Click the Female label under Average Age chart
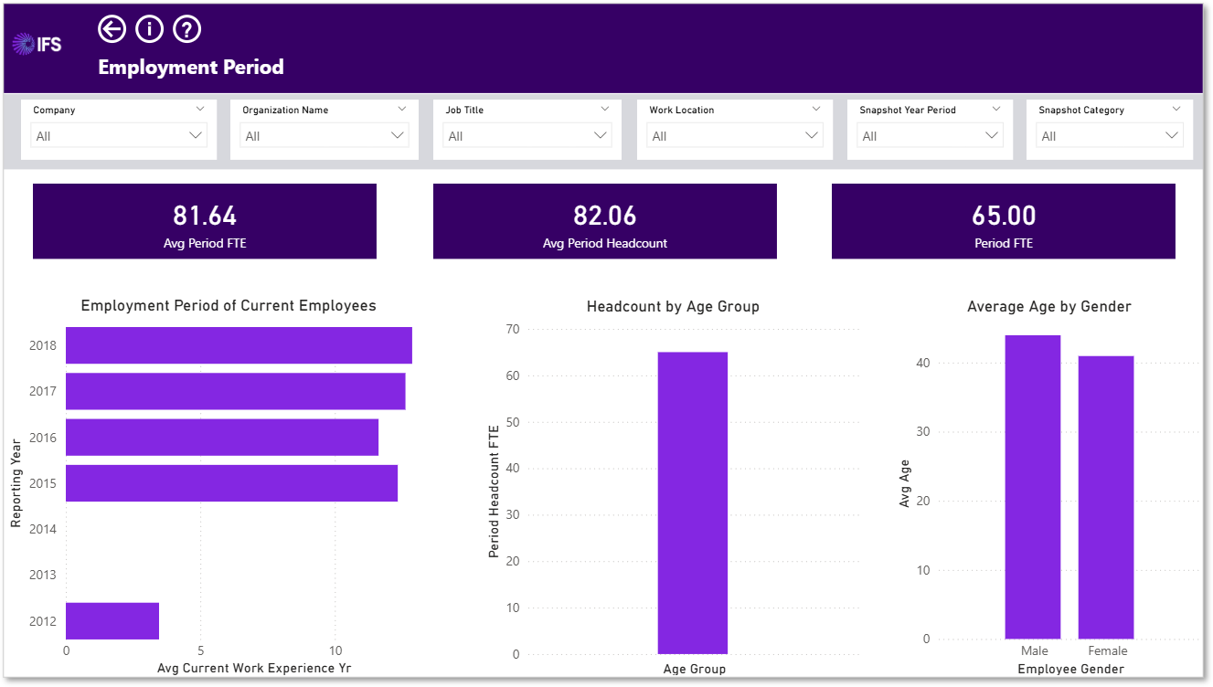The image size is (1213, 687). pos(1108,651)
